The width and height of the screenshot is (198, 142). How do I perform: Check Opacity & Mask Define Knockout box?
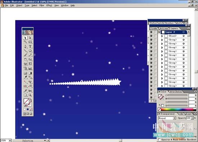tap(159, 139)
